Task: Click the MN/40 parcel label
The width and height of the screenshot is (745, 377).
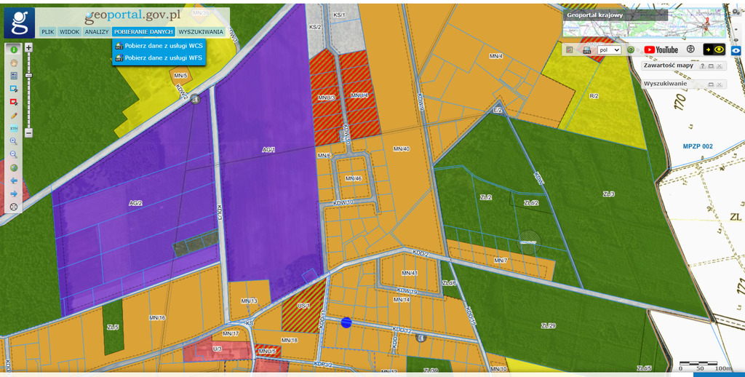Action: (402, 148)
